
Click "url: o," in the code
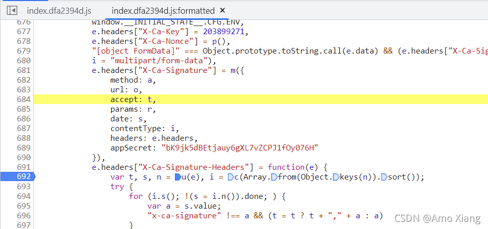click(x=126, y=90)
